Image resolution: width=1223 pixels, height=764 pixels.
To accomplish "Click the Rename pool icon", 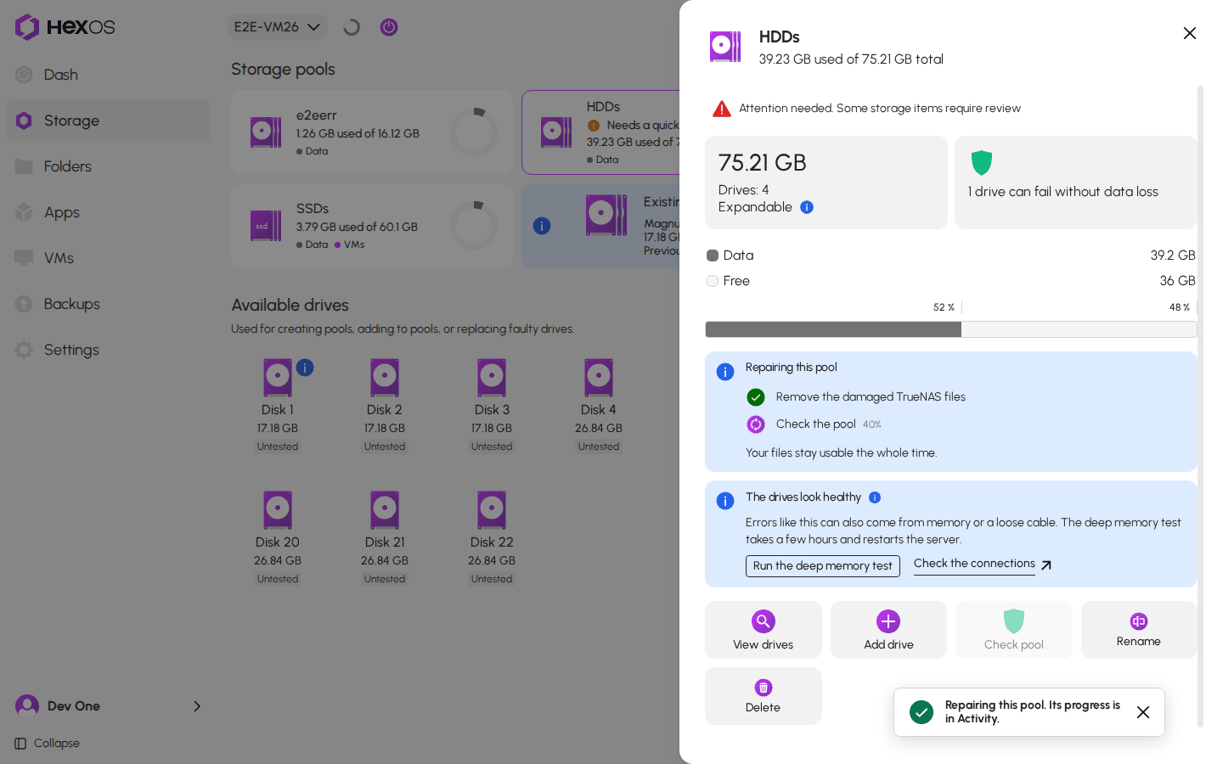I will click(x=1139, y=621).
